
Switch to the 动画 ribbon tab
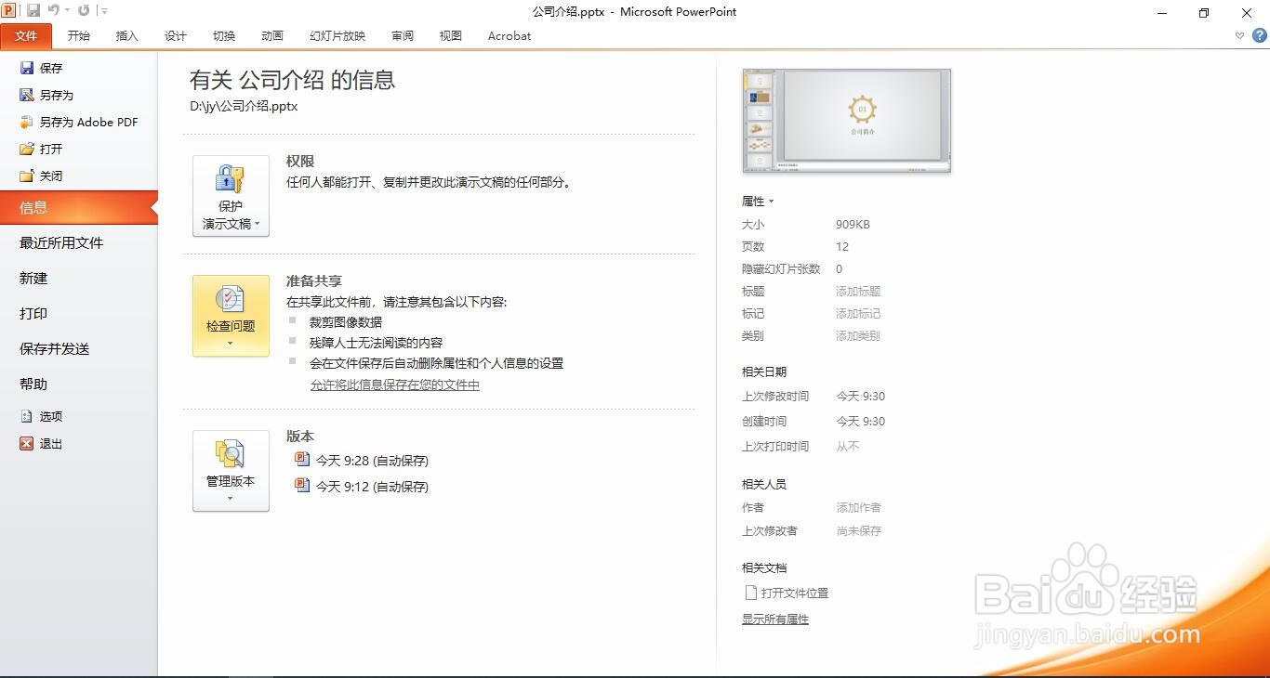[272, 36]
